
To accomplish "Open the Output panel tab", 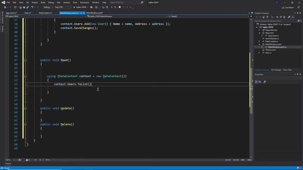I will pyautogui.click(x=8, y=164).
